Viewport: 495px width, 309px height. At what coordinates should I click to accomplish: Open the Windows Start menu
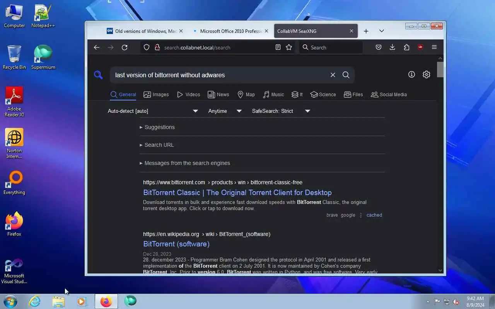pos(10,301)
